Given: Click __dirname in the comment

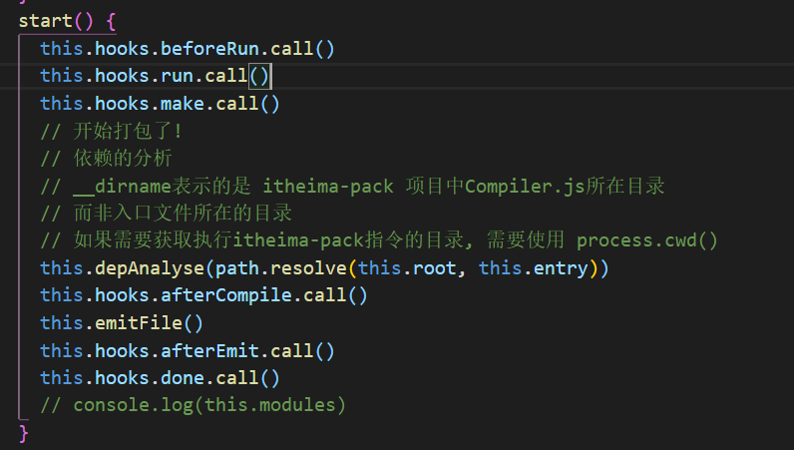Looking at the screenshot, I should (122, 187).
